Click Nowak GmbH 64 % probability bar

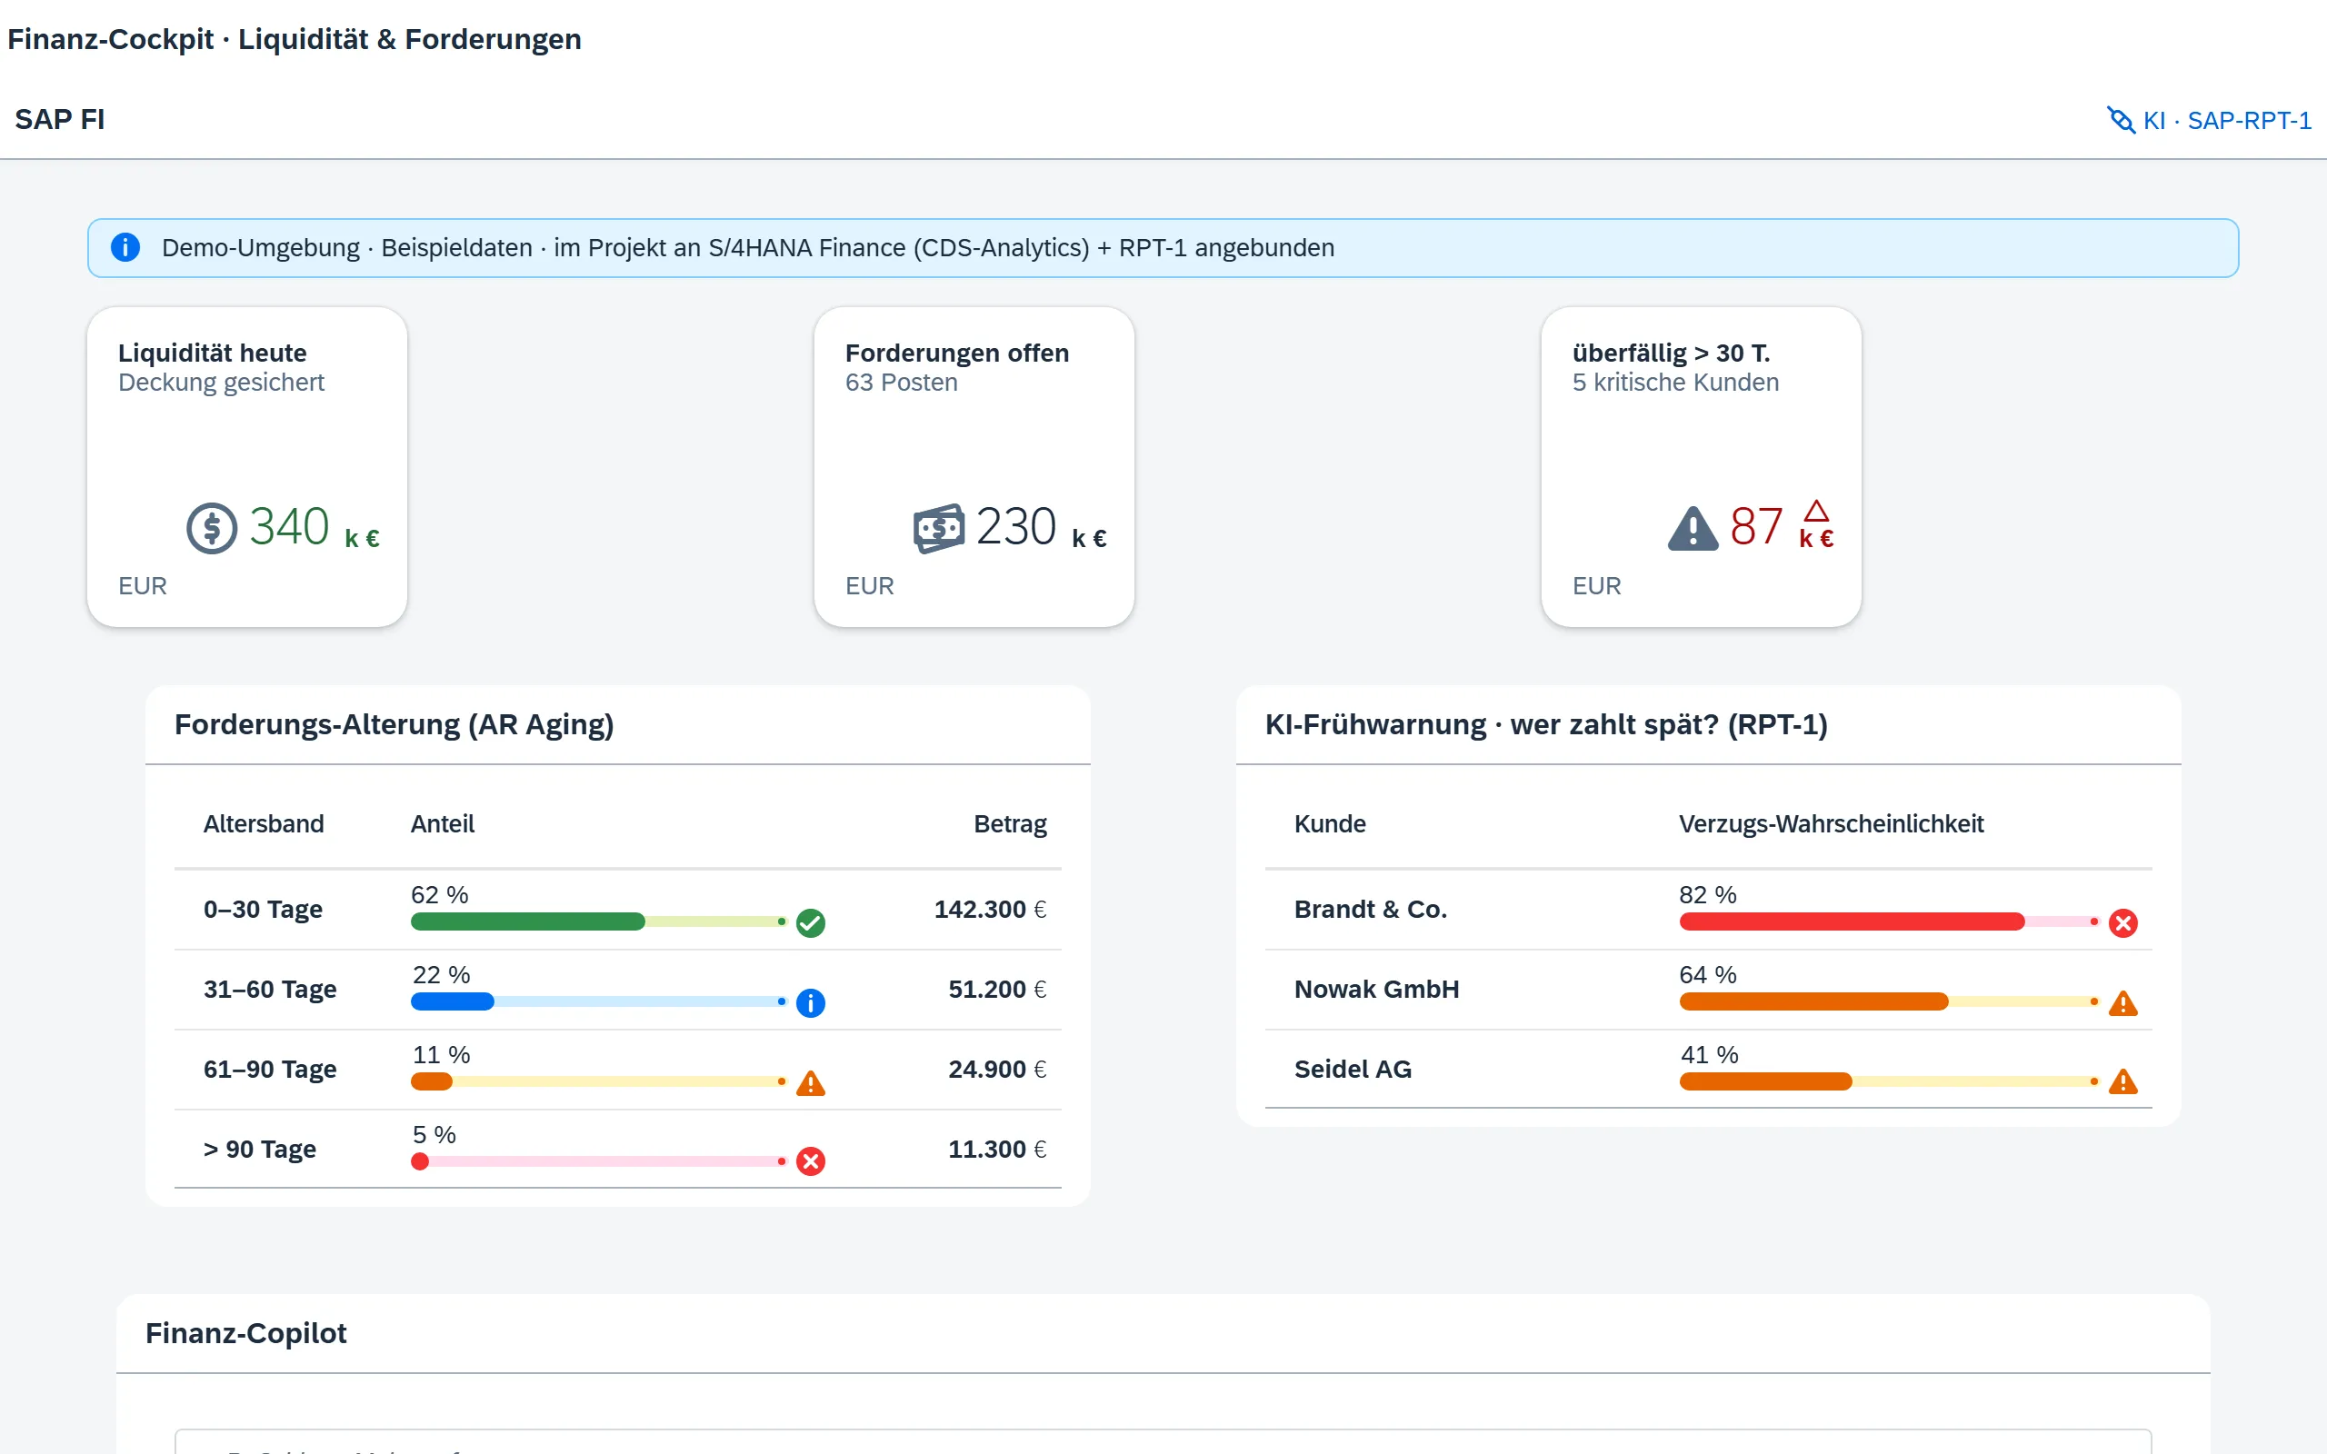click(x=1889, y=1001)
